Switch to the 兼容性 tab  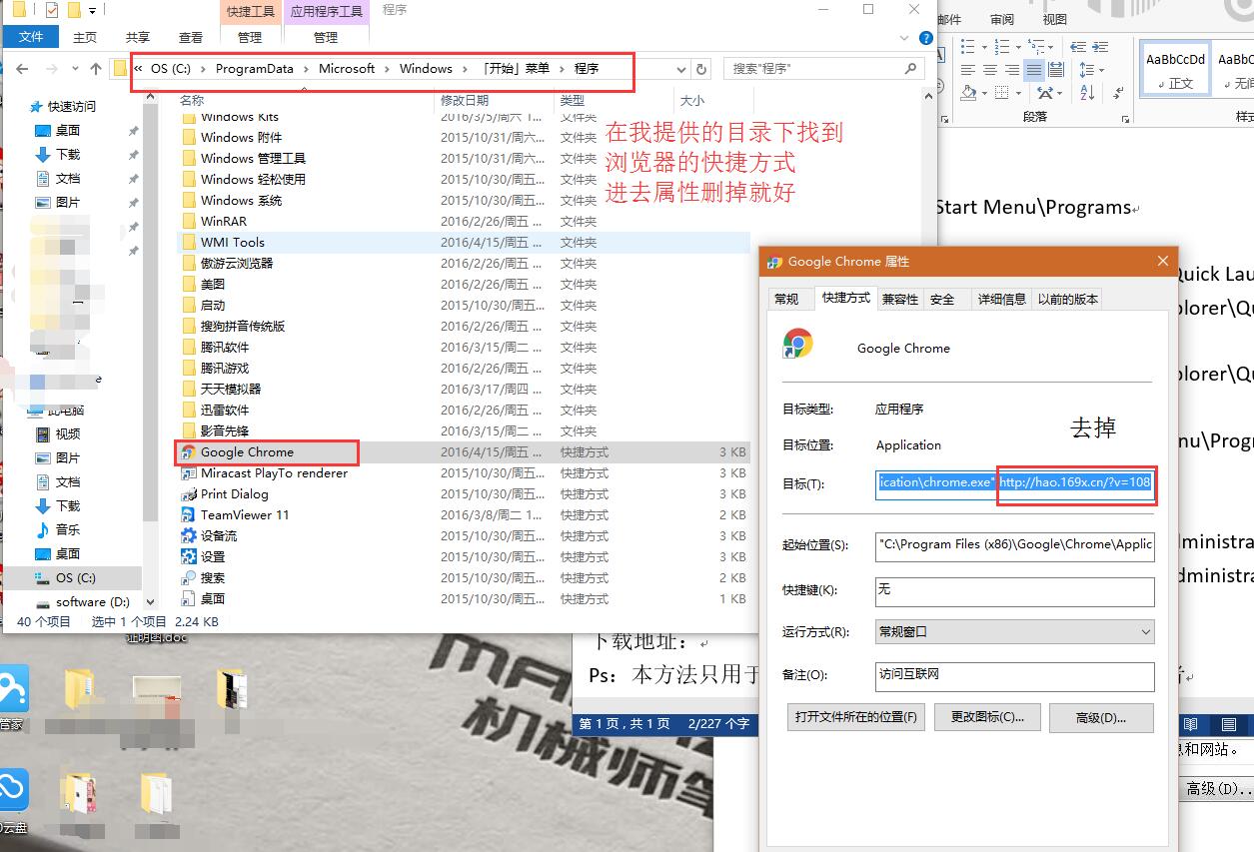[x=900, y=300]
